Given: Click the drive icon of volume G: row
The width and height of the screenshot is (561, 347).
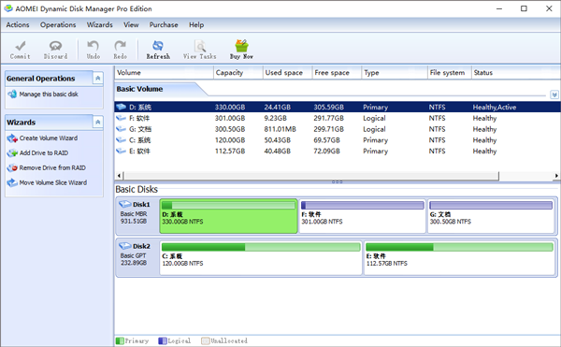Looking at the screenshot, I should click(x=122, y=129).
